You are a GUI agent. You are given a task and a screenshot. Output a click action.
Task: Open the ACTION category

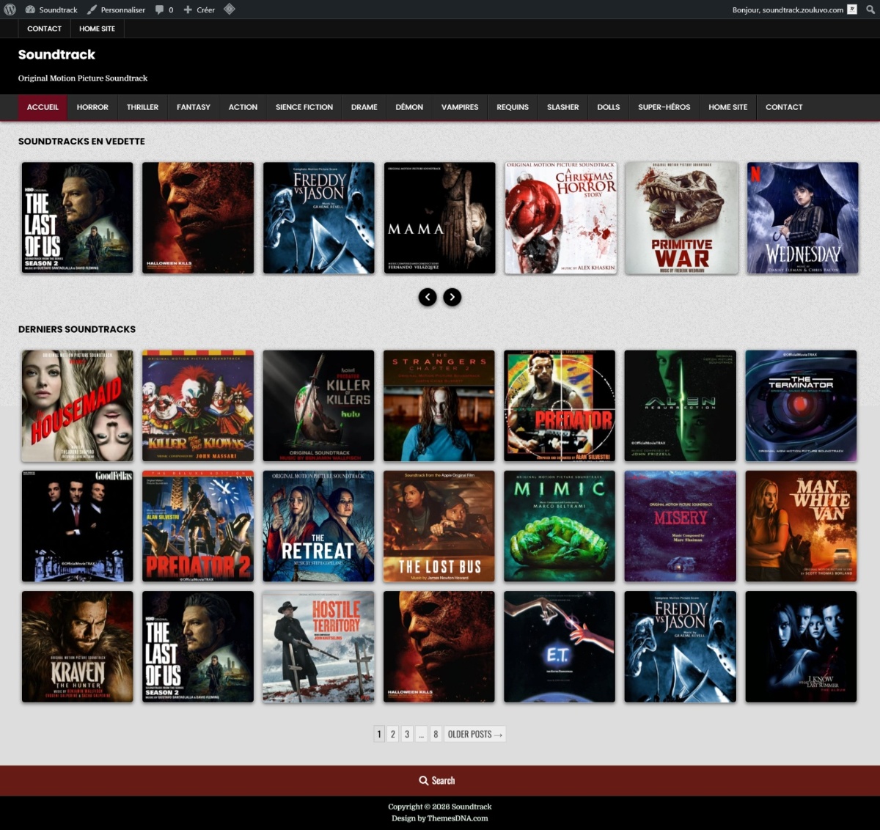click(x=243, y=107)
